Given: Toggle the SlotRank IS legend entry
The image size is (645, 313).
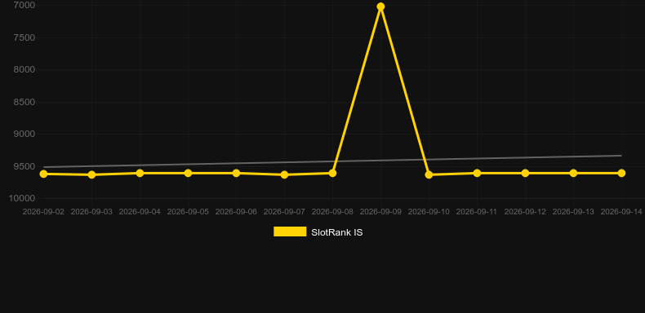Looking at the screenshot, I should (x=318, y=232).
